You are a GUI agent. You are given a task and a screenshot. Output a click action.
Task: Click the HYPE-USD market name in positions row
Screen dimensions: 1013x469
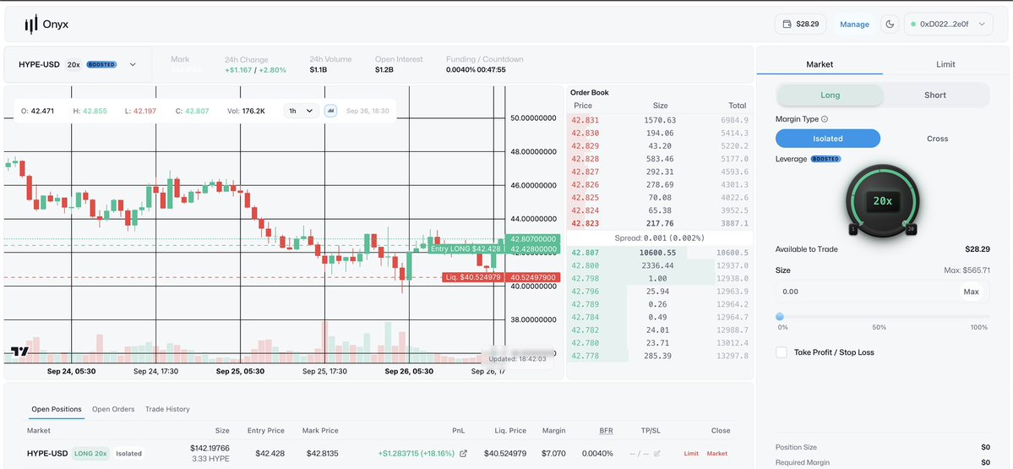[47, 454]
